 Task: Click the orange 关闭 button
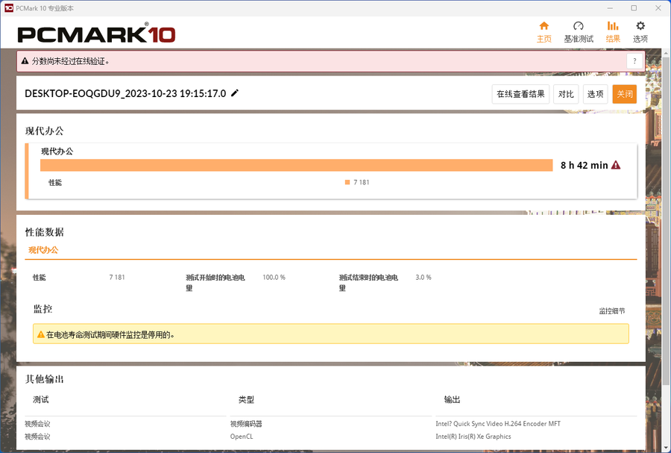624,94
